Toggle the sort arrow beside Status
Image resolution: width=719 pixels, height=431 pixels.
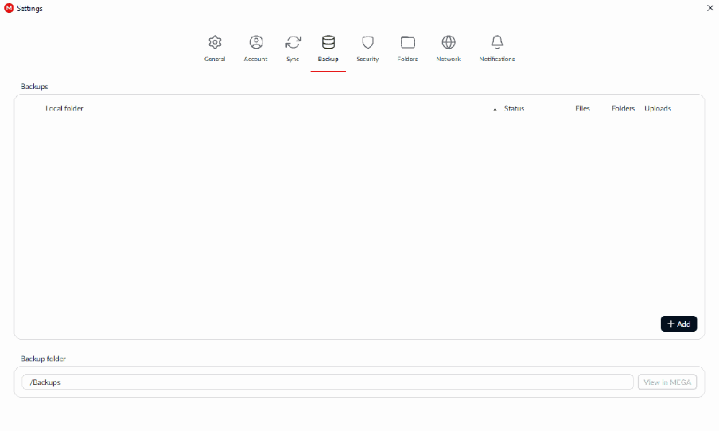(495, 109)
